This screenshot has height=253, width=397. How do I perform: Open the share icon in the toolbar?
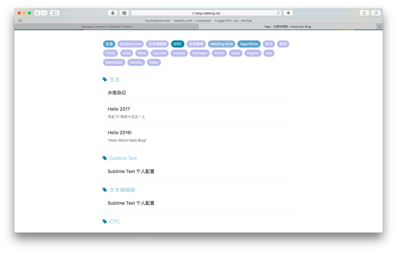point(364,13)
